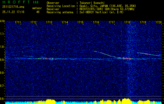
Task: Click the date 25.11.22 17:10
Action: pos(13,12)
